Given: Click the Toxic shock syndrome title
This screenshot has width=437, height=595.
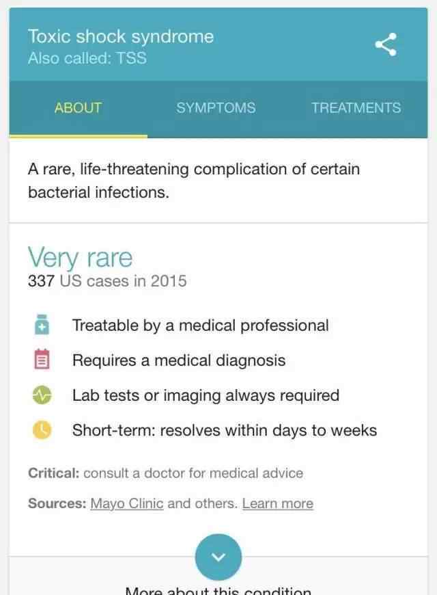Looking at the screenshot, I should (x=121, y=37).
